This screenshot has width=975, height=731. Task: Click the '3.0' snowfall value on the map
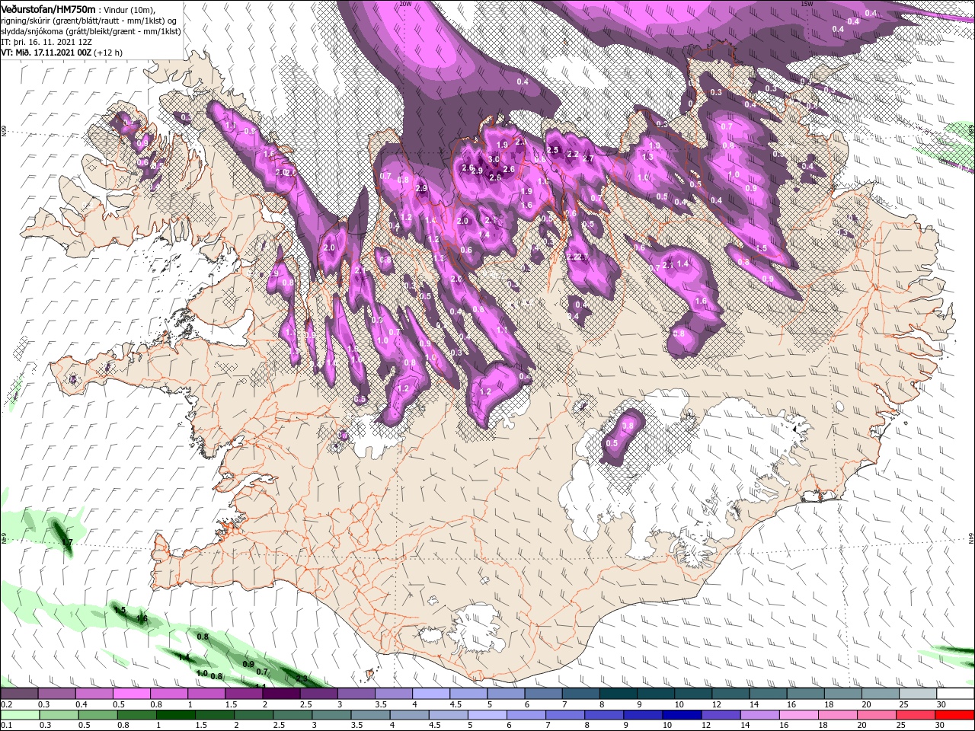494,159
